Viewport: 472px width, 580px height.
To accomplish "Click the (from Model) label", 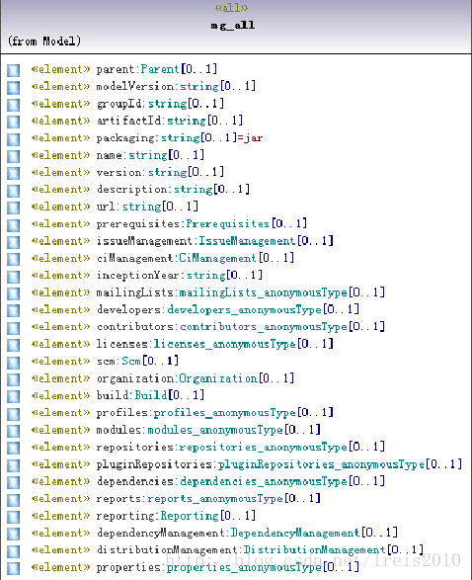I will [44, 41].
